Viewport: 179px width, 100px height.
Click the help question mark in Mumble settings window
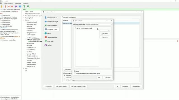pos(137,12)
